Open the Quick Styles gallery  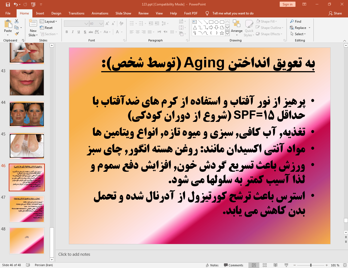249,28
